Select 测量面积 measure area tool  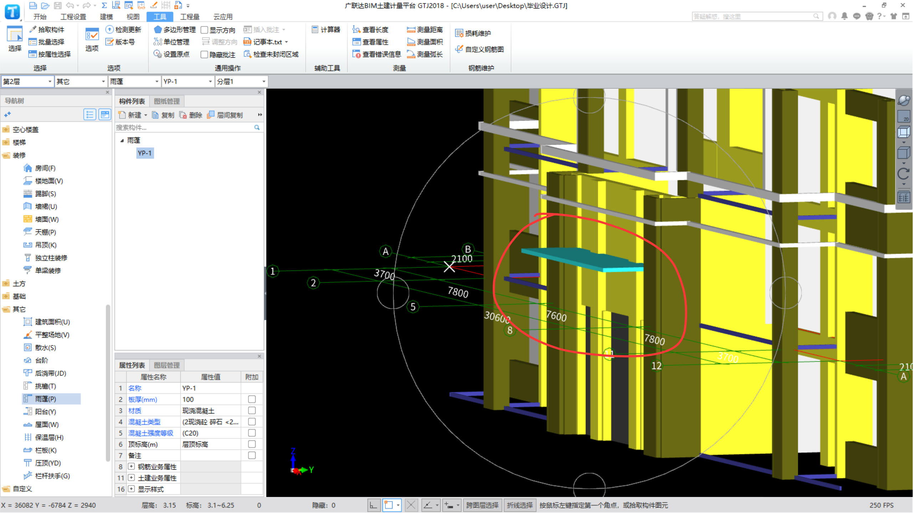[425, 42]
